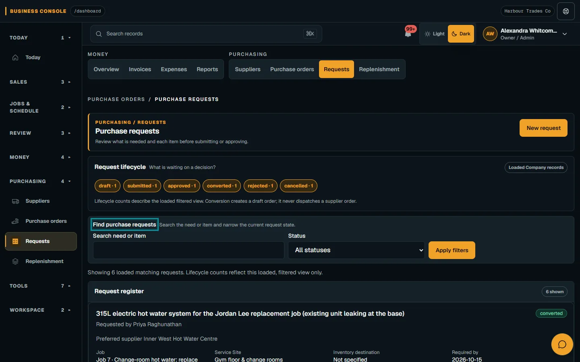Image resolution: width=580 pixels, height=362 pixels.
Task: Click the PURCHASE ORDERS breadcrumb link
Action: 116,99
